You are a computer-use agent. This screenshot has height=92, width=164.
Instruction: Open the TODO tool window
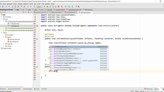44,89
